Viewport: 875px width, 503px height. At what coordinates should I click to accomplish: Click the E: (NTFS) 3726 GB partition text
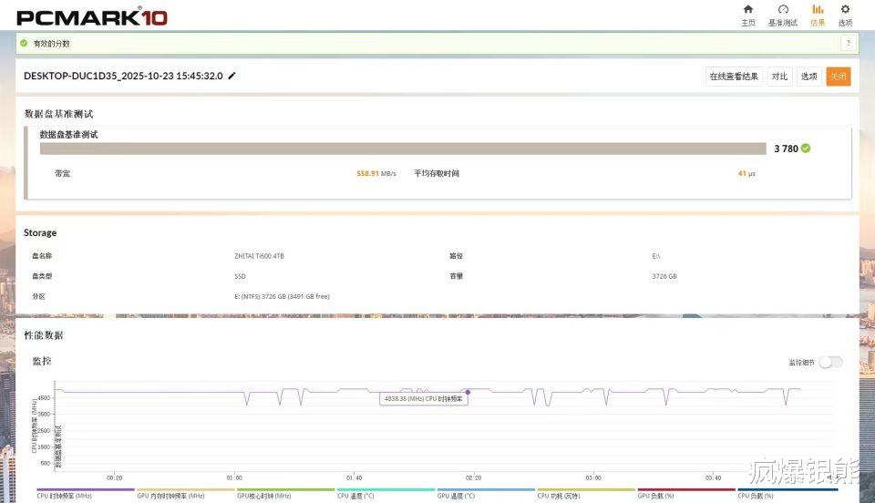click(x=282, y=296)
